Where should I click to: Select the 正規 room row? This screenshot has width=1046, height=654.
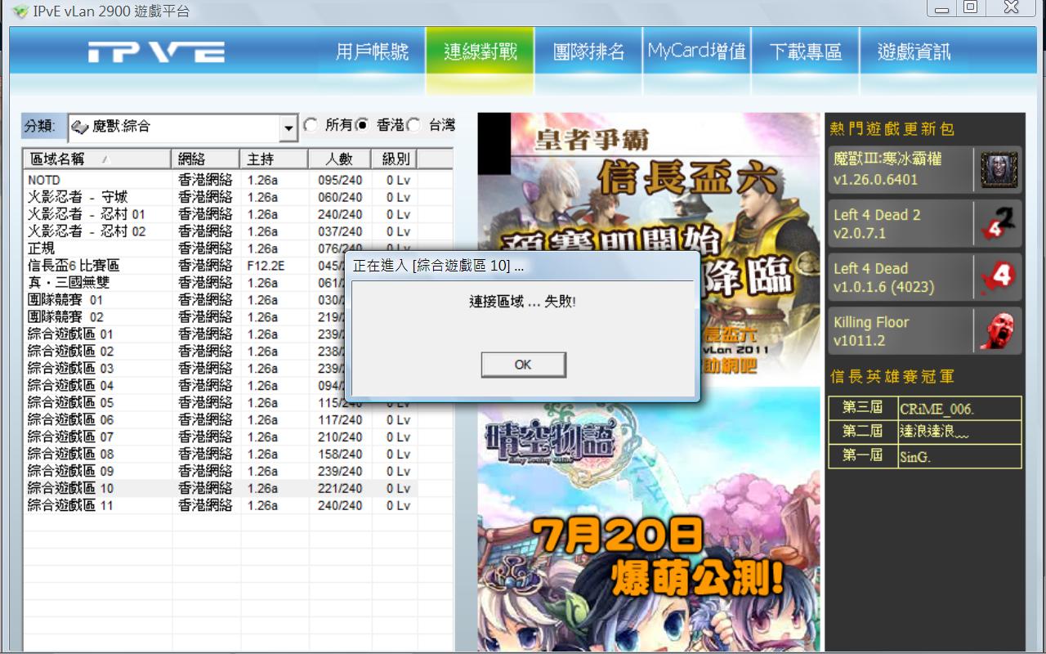click(x=221, y=249)
